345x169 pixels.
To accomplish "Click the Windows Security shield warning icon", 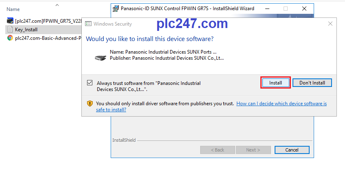I will [x=90, y=104].
